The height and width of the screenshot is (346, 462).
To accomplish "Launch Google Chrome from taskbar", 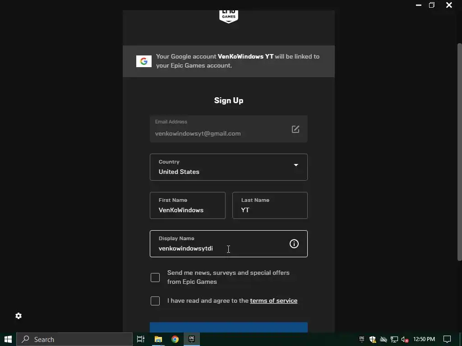I will tap(175, 339).
